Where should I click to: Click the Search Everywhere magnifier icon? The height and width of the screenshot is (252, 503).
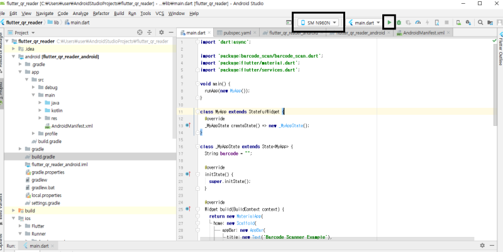tap(480, 23)
